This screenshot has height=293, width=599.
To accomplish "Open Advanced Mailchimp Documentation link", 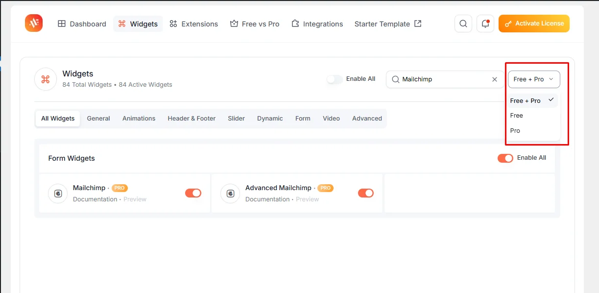I will point(267,199).
